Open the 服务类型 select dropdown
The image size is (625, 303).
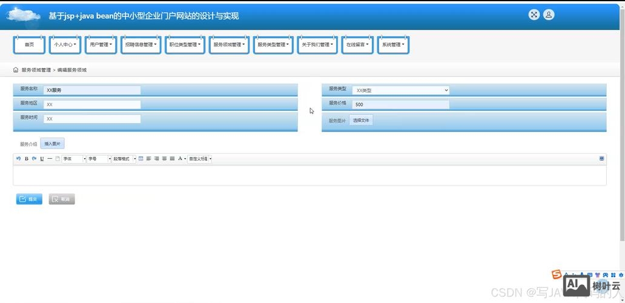pyautogui.click(x=401, y=90)
